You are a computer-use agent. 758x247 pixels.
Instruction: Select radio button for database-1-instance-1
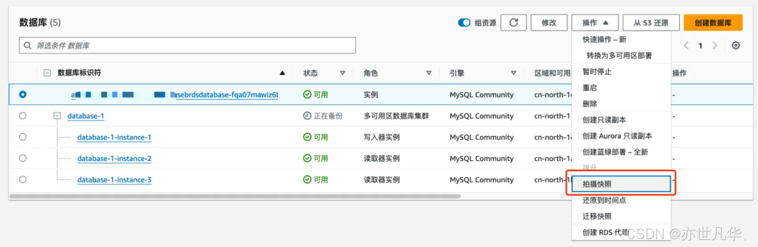pos(23,137)
